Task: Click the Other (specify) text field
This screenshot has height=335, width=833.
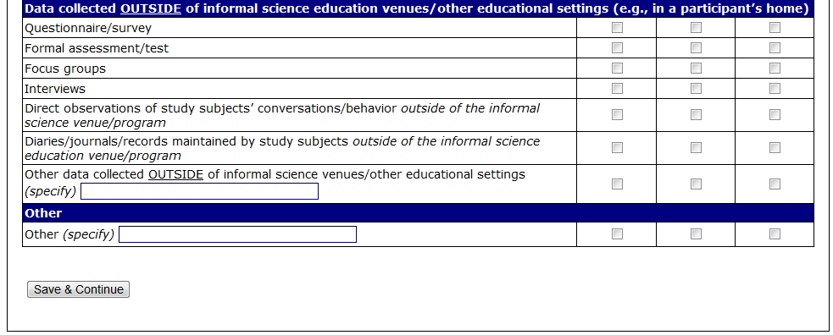Action: click(x=237, y=234)
